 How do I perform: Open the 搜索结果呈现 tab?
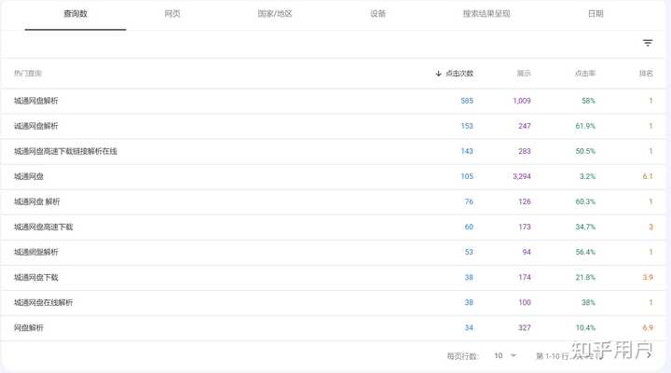(486, 14)
